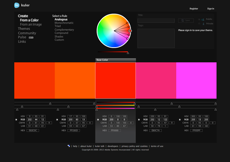This screenshot has width=230, height=162.
Task: Choose From a Color option
Action: click(x=29, y=20)
